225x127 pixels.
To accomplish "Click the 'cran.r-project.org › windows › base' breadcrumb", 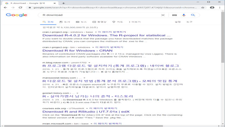I will [x=68, y=32].
